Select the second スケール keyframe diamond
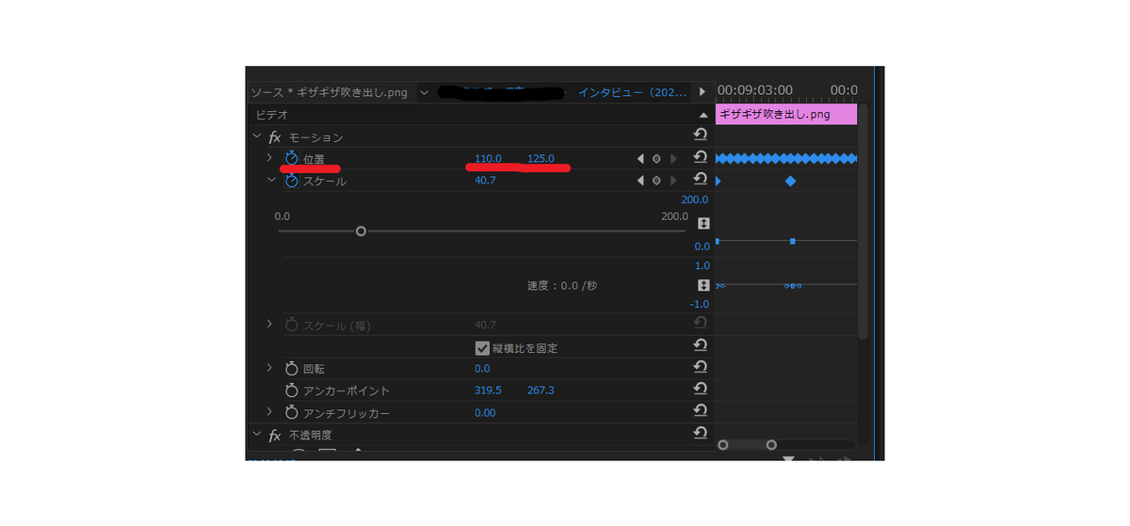Viewport: 1130px width, 526px height. [x=790, y=181]
